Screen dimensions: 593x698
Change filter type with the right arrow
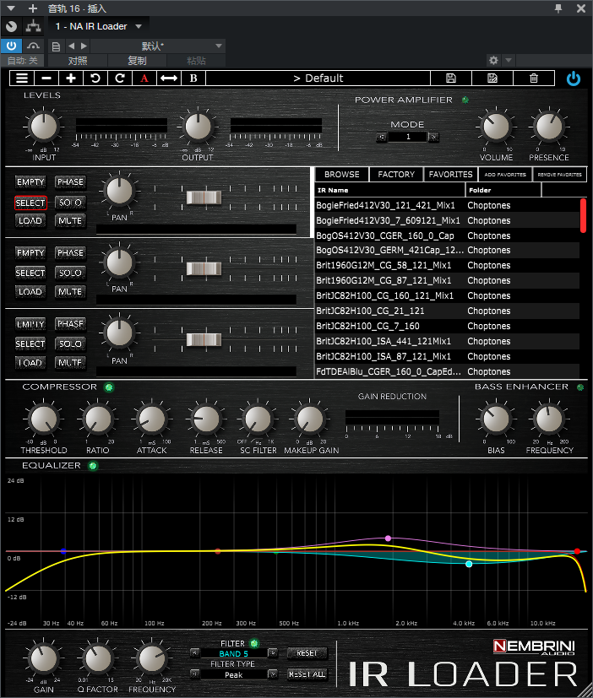click(x=273, y=674)
